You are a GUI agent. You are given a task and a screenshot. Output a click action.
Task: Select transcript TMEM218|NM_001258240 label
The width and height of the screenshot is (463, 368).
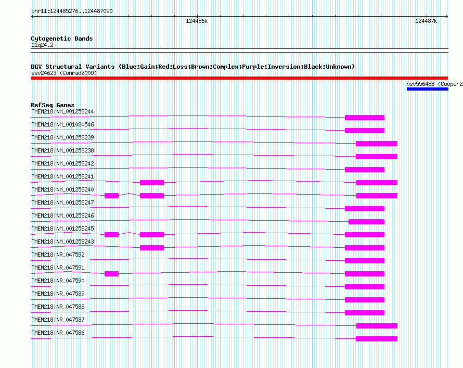pyautogui.click(x=62, y=189)
